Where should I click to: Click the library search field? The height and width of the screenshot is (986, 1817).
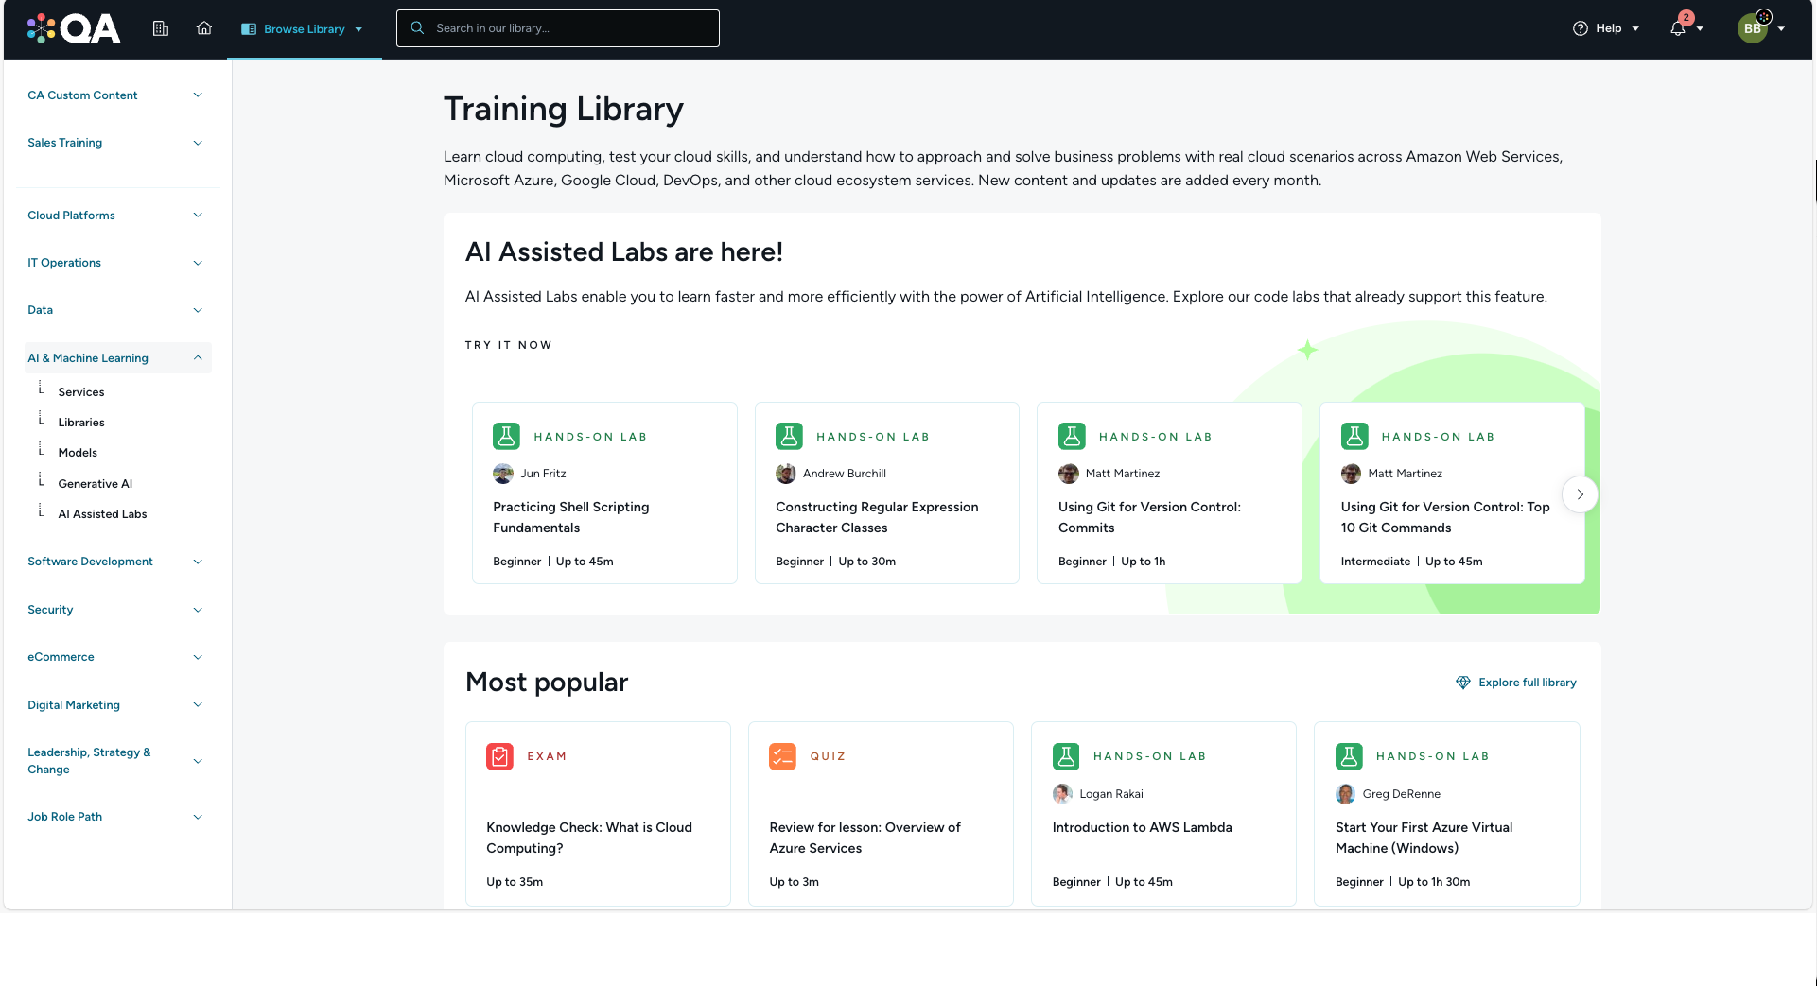(558, 28)
